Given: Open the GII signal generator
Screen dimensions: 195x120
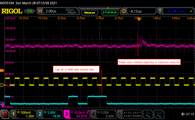Looking at the screenshot, I should [x=159, y=114].
